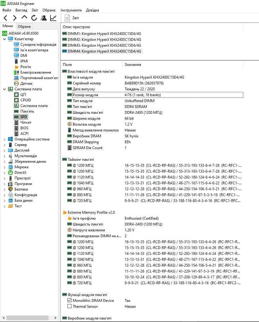
Task: Open the Обране menu in the menu bar
Action: (x=49, y=10)
